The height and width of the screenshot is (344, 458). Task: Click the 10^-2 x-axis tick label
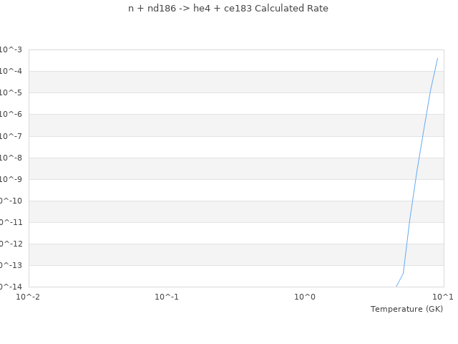(29, 296)
